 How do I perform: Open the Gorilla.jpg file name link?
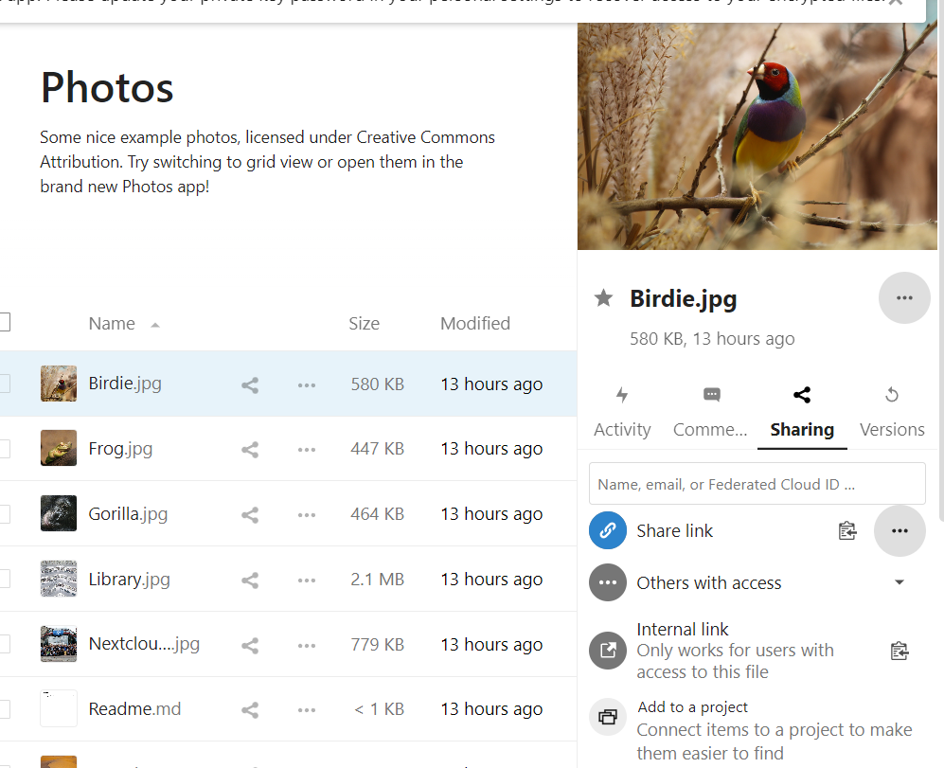[x=128, y=514]
